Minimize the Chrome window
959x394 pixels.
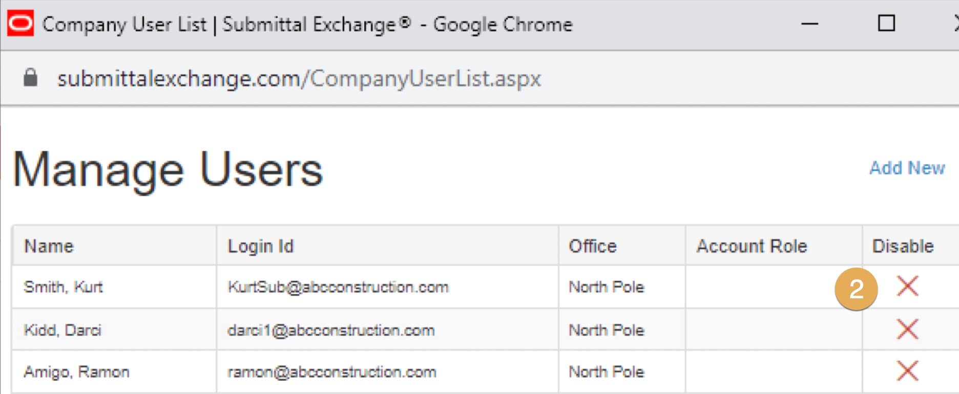(x=809, y=24)
